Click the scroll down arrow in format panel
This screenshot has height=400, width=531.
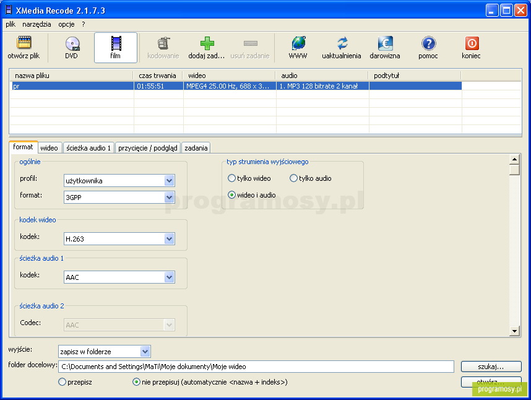click(514, 331)
